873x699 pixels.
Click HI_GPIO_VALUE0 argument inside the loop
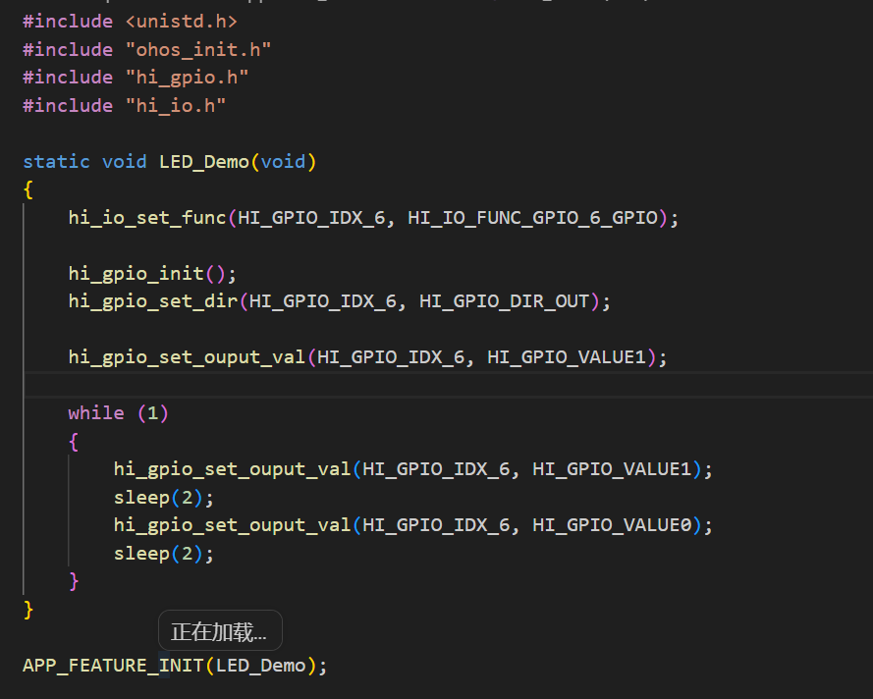612,525
